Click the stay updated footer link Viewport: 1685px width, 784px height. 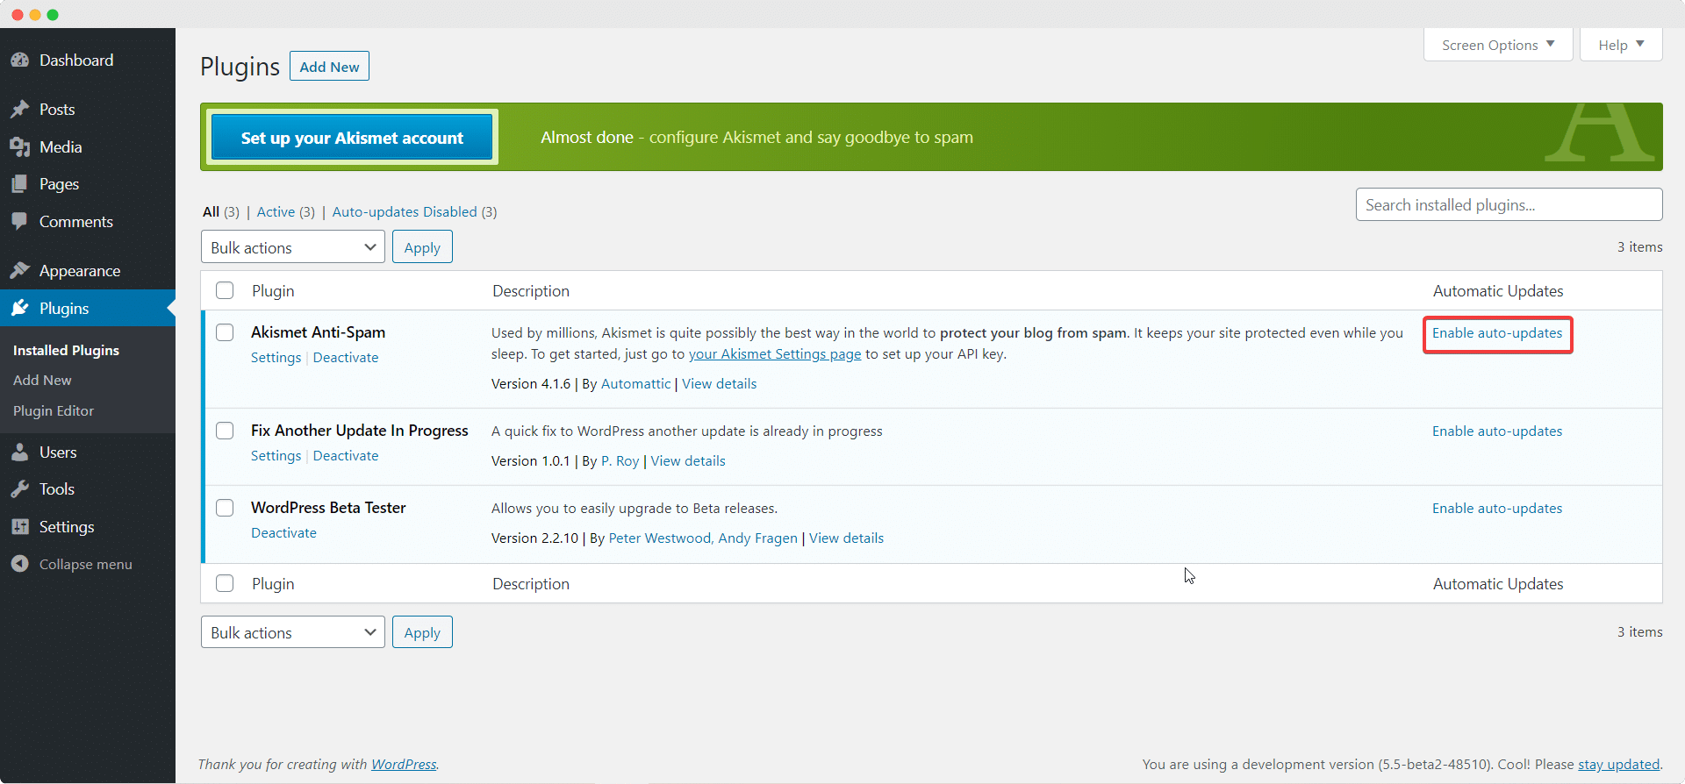tap(1618, 765)
